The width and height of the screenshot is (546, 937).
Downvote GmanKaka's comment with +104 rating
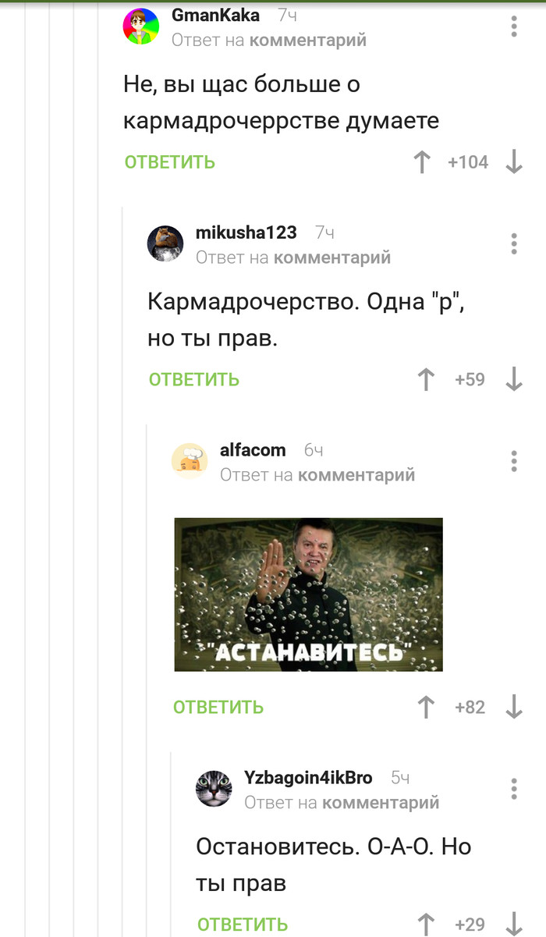[514, 162]
